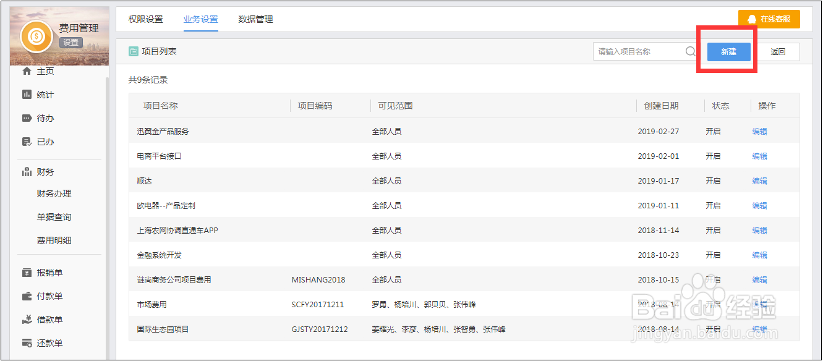823x361 pixels.
Task: Open 单据查询 in the sidebar
Action: click(x=54, y=217)
